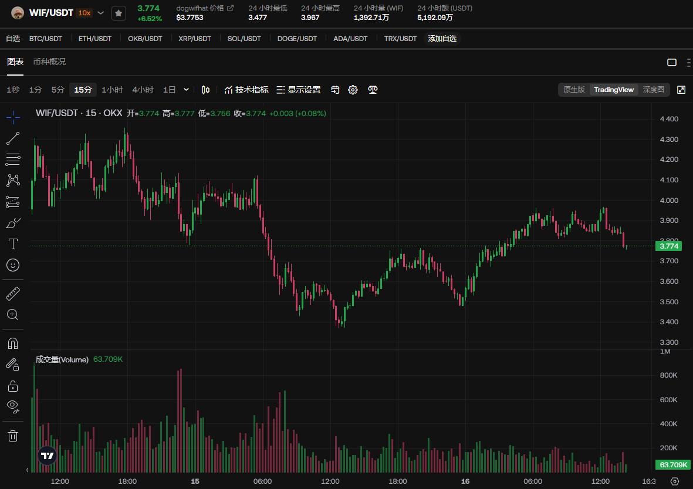Image resolution: width=693 pixels, height=489 pixels.
Task: Expand the WIF/USDT pair selector arrow
Action: (x=100, y=13)
